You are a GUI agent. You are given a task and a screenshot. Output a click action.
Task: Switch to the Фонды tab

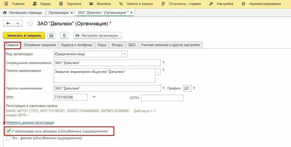click(117, 45)
